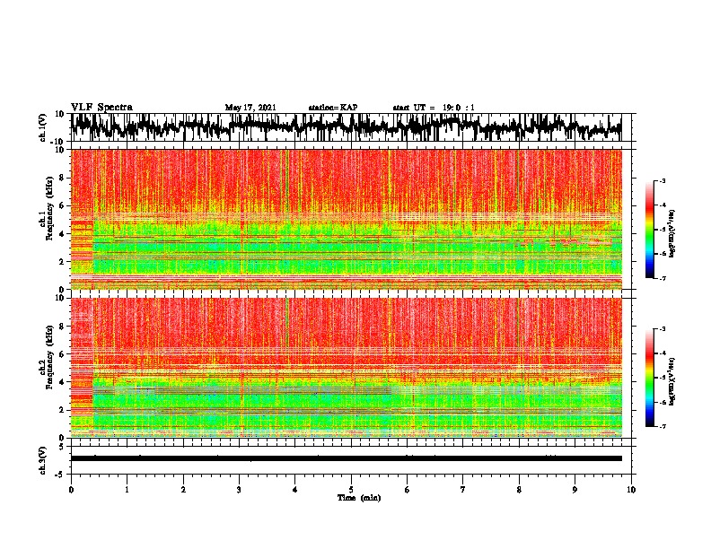The image size is (711, 549).
Task: Click time axis tick label "6"
Action: pyautogui.click(x=408, y=490)
